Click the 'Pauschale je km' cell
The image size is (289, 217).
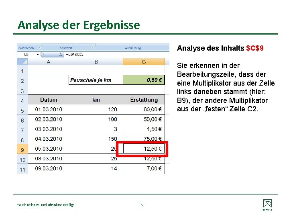pyautogui.click(x=96, y=80)
